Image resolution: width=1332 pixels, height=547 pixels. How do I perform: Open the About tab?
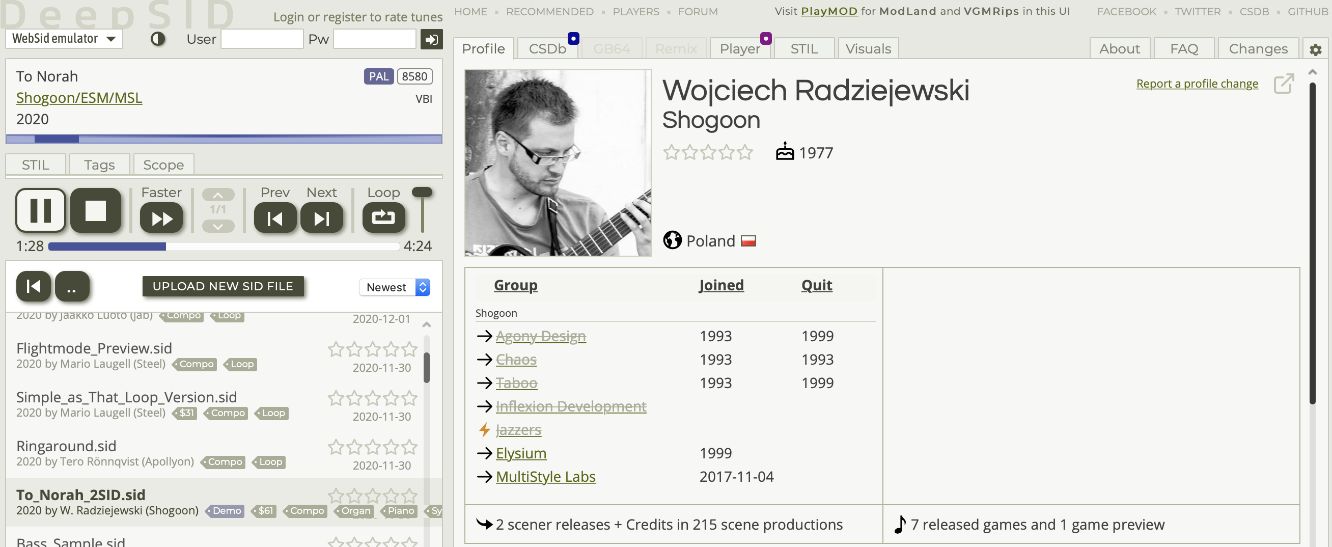pyautogui.click(x=1120, y=48)
